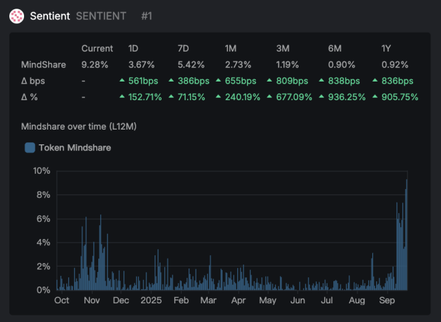Click the up arrow beside 836bps

tap(375, 80)
